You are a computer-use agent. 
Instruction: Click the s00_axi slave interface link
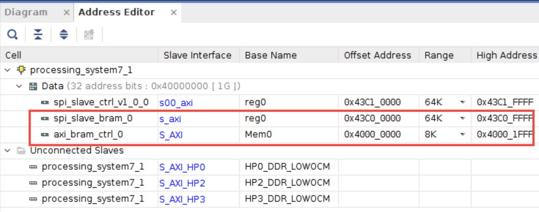coord(176,103)
